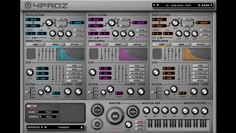
Task: Select cyan AMP envelope tab
Action: (35, 44)
